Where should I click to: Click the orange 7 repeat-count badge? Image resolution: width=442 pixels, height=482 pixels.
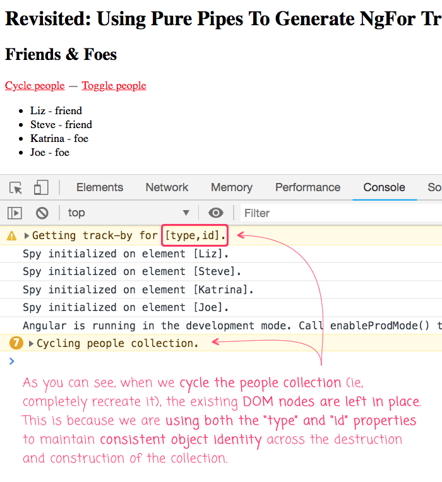pos(16,343)
